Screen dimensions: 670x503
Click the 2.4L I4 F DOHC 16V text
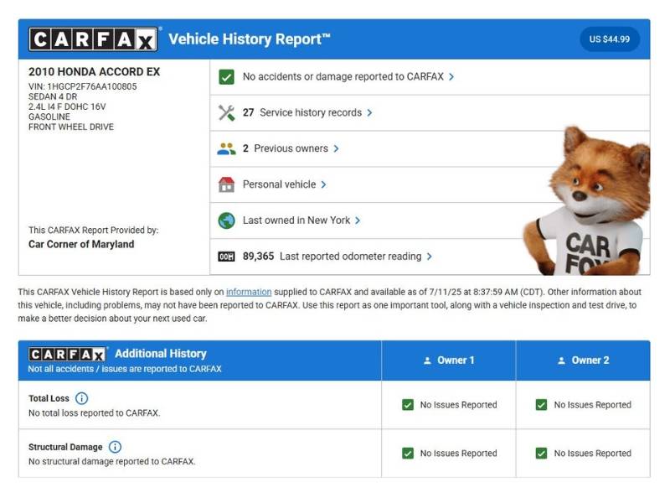click(x=67, y=107)
